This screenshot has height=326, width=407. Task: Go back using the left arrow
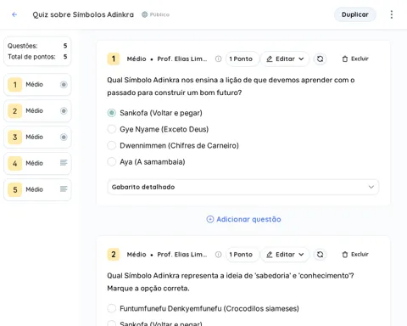(x=14, y=14)
